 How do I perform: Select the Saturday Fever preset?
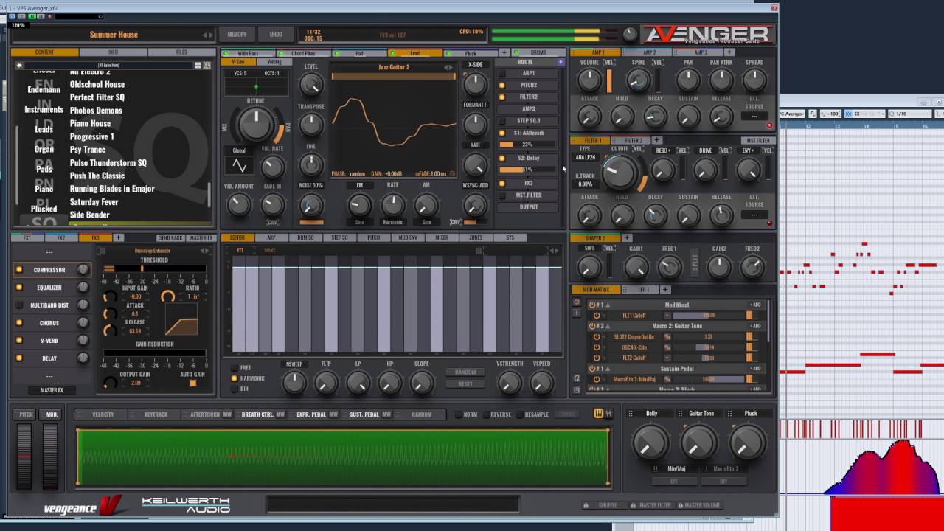tap(94, 202)
